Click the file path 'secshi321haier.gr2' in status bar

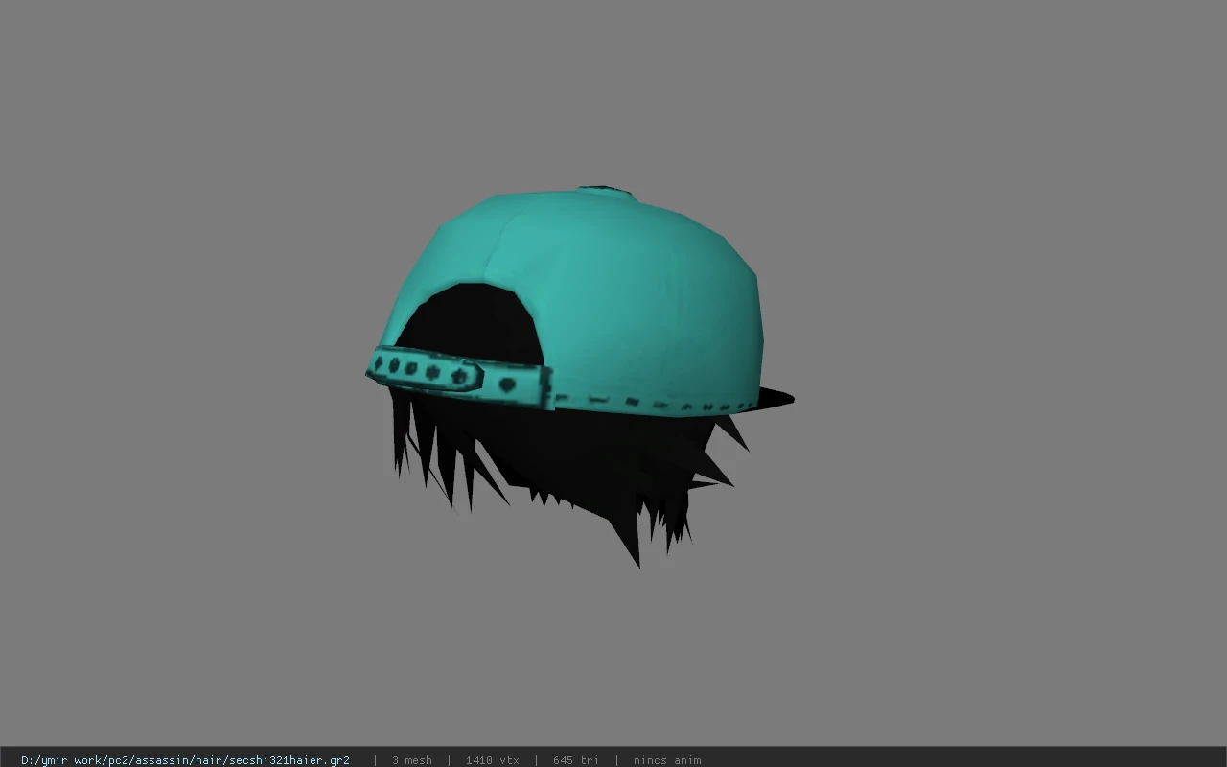(185, 759)
